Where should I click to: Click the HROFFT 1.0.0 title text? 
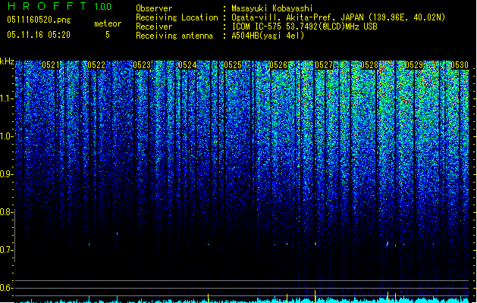pyautogui.click(x=60, y=6)
